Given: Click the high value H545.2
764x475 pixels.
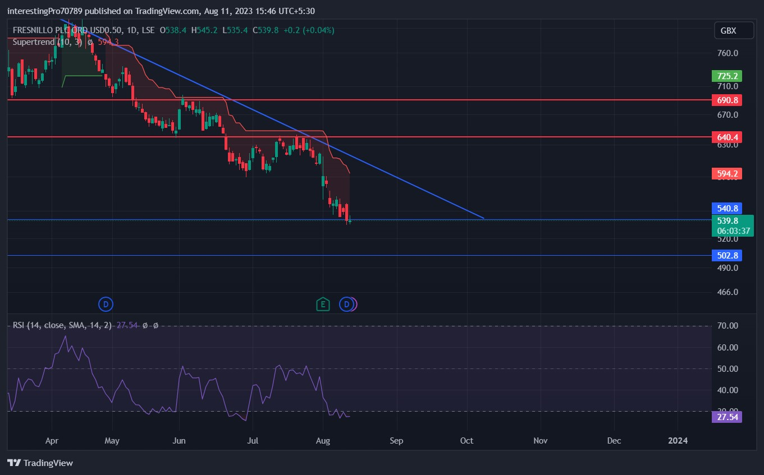Looking at the screenshot, I should pyautogui.click(x=205, y=30).
